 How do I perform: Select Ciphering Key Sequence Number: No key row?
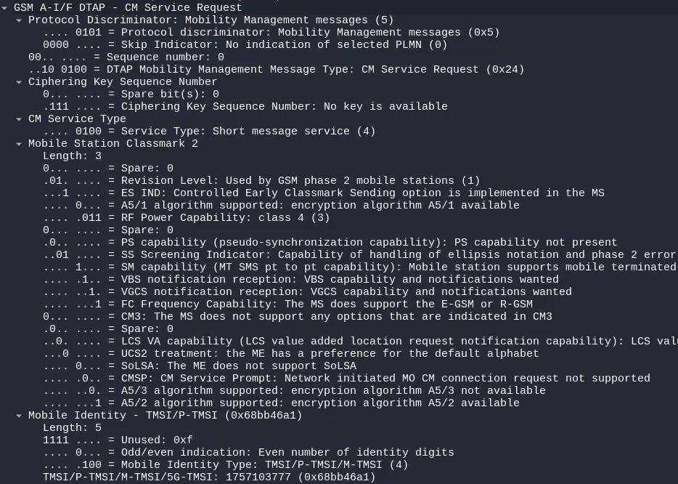pyautogui.click(x=245, y=107)
